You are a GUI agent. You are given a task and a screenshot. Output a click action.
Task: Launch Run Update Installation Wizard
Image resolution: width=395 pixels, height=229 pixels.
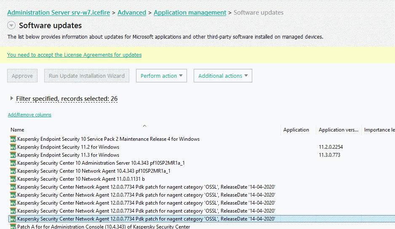87,76
